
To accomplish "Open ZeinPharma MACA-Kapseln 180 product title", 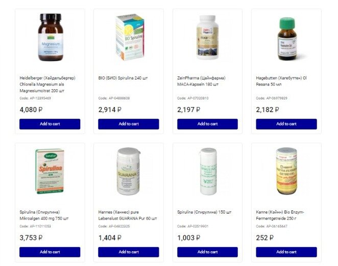I will pyautogui.click(x=201, y=81).
